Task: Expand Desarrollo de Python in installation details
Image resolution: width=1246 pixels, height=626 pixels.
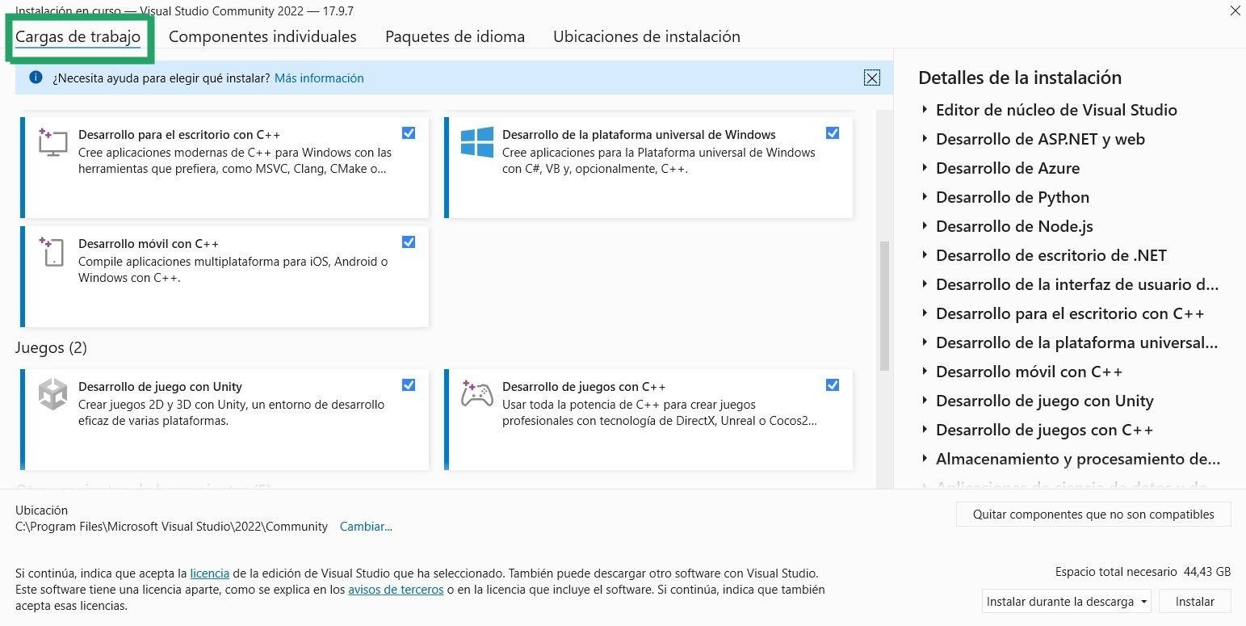Action: (924, 197)
